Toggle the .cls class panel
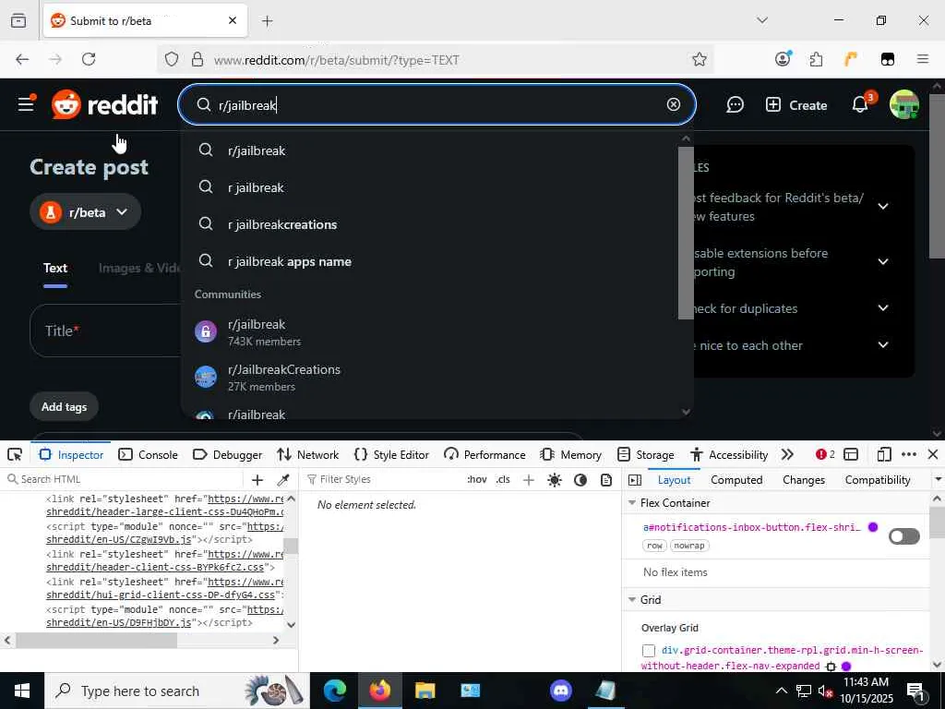Image resolution: width=945 pixels, height=709 pixels. tap(503, 479)
